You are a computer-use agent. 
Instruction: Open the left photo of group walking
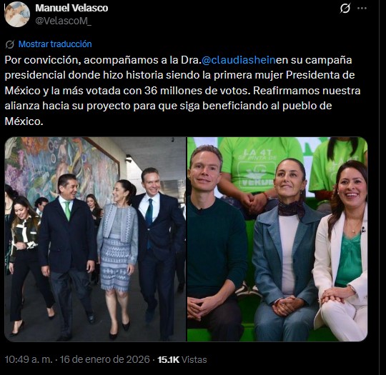tap(95, 239)
